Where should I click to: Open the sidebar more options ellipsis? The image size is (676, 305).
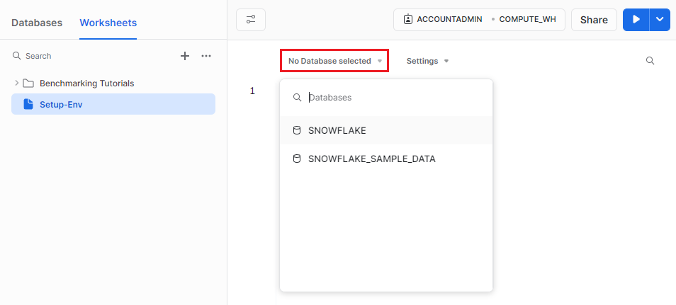click(x=206, y=56)
